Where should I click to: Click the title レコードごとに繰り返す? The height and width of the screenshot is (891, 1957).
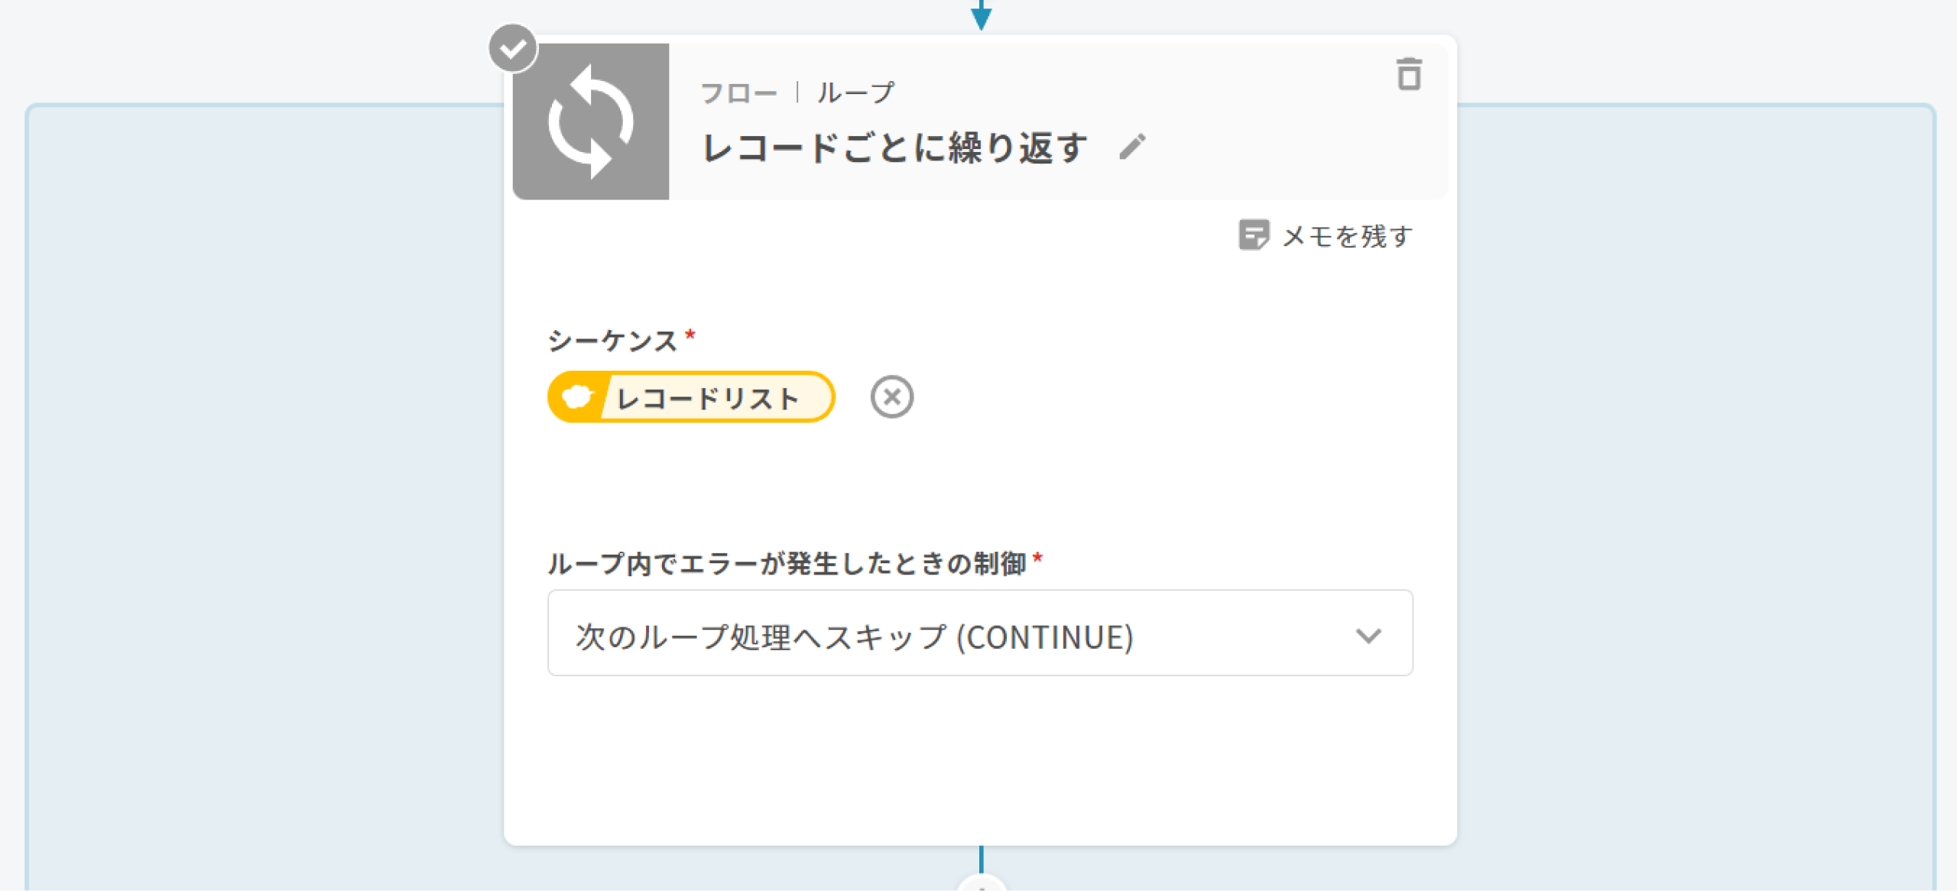click(x=894, y=148)
